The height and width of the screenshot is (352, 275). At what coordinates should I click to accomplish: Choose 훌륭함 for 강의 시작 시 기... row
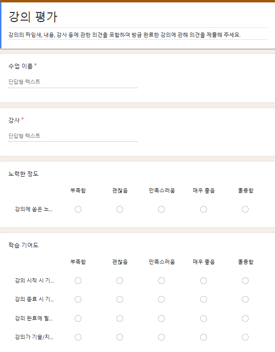(245, 281)
